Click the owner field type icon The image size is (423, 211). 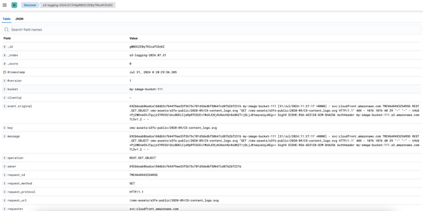(4, 166)
